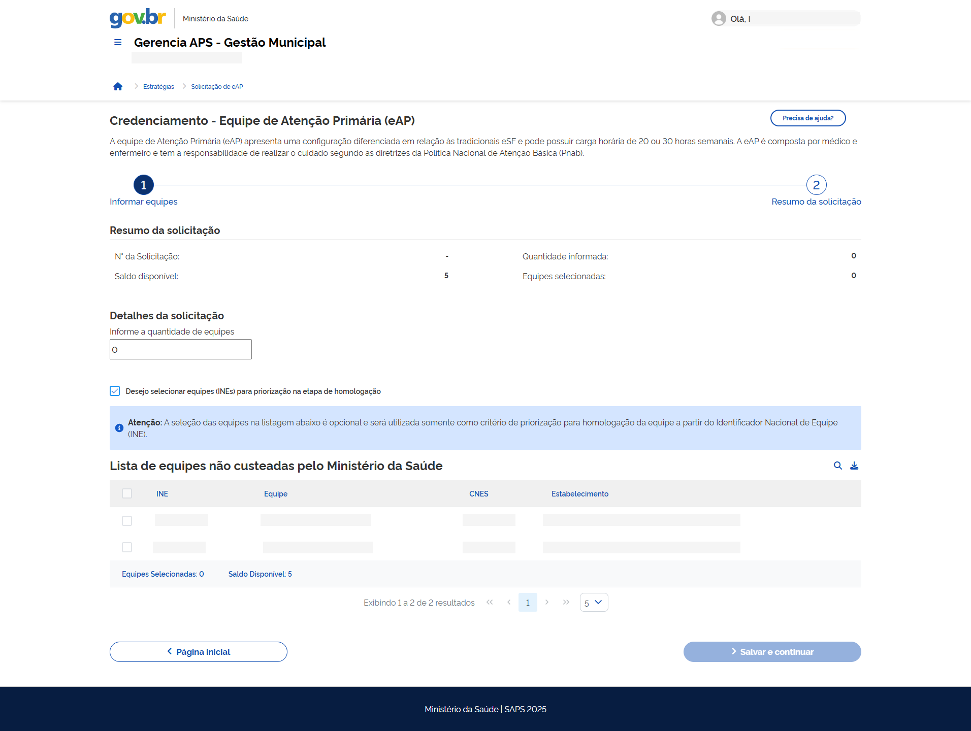Open the Estratégias breadcrumb link
The width and height of the screenshot is (971, 731).
click(158, 87)
